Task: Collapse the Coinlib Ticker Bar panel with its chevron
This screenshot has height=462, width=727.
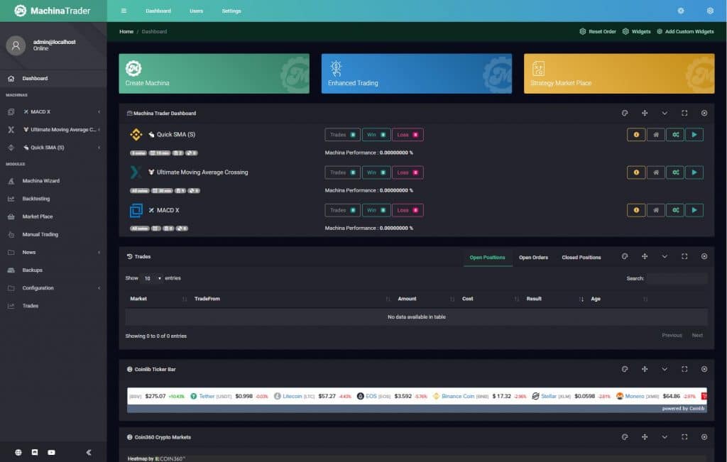Action: [x=665, y=369]
